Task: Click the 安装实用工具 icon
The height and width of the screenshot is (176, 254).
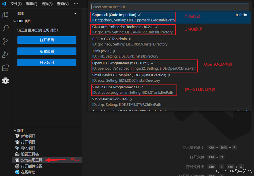Action: 17,160
